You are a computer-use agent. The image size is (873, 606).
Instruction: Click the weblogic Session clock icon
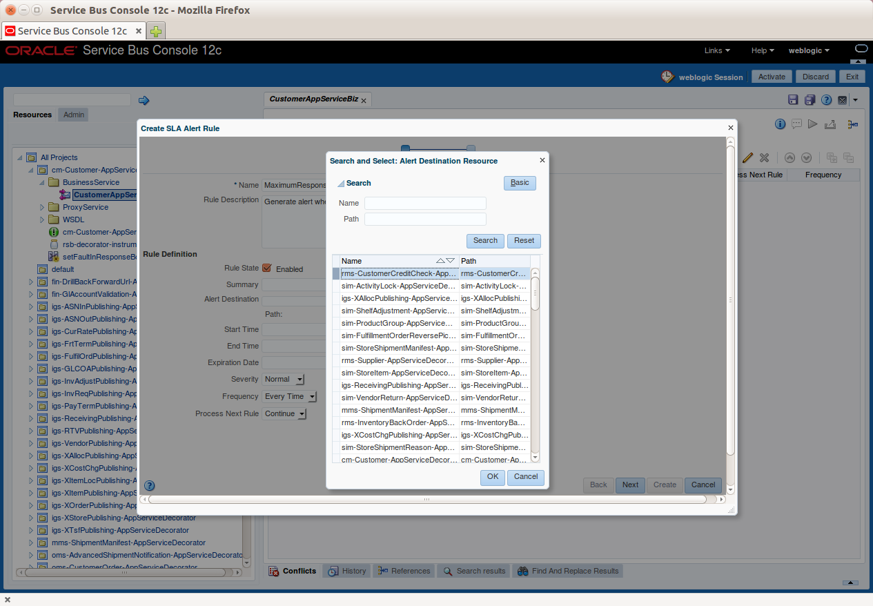point(667,77)
